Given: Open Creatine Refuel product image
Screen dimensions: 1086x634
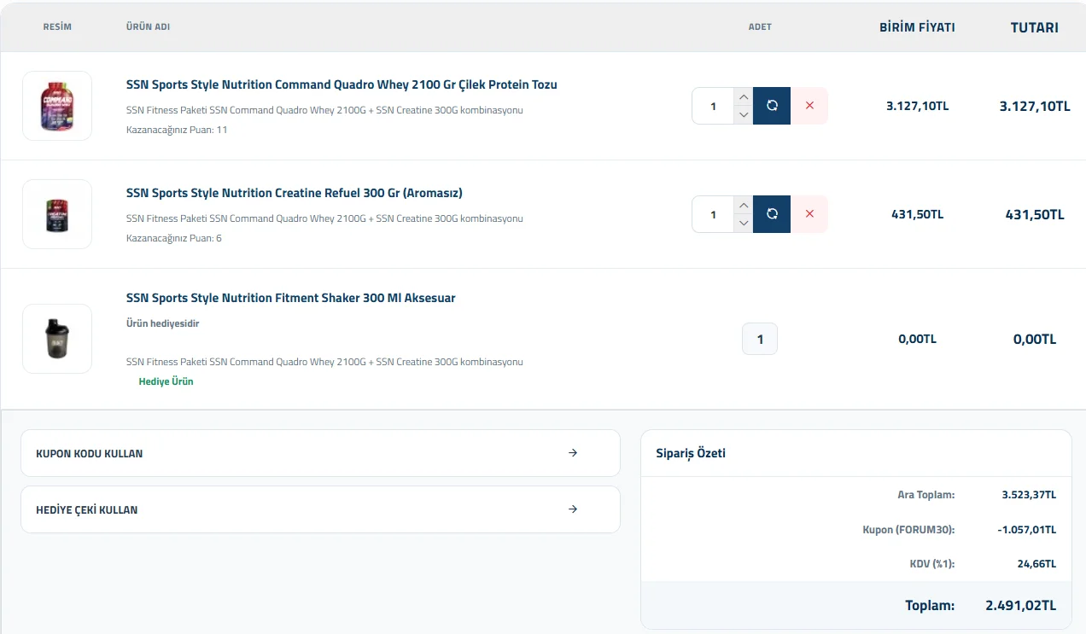Looking at the screenshot, I should click(x=57, y=214).
